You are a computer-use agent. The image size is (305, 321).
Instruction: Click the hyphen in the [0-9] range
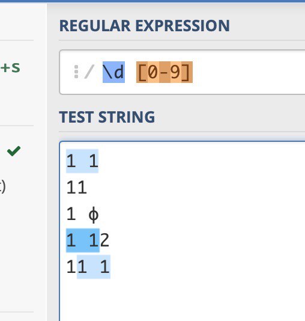(x=165, y=72)
